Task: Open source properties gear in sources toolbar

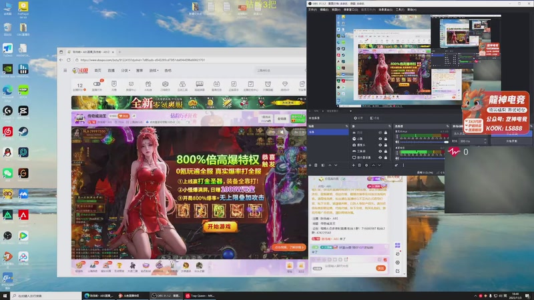Action: click(366, 165)
